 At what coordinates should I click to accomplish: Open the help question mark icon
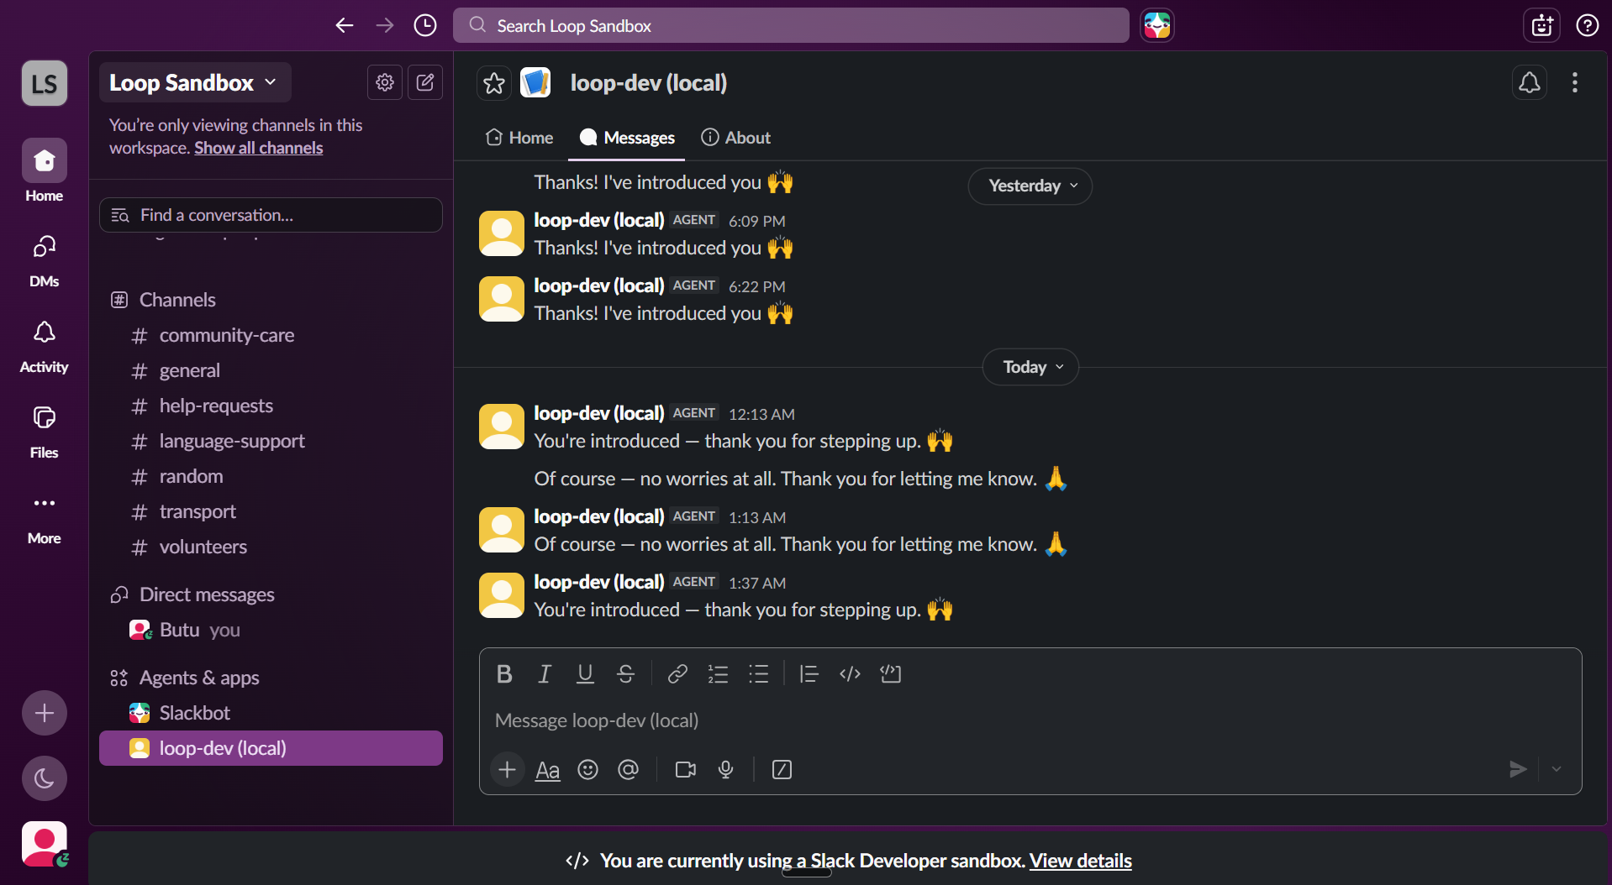pyautogui.click(x=1587, y=25)
